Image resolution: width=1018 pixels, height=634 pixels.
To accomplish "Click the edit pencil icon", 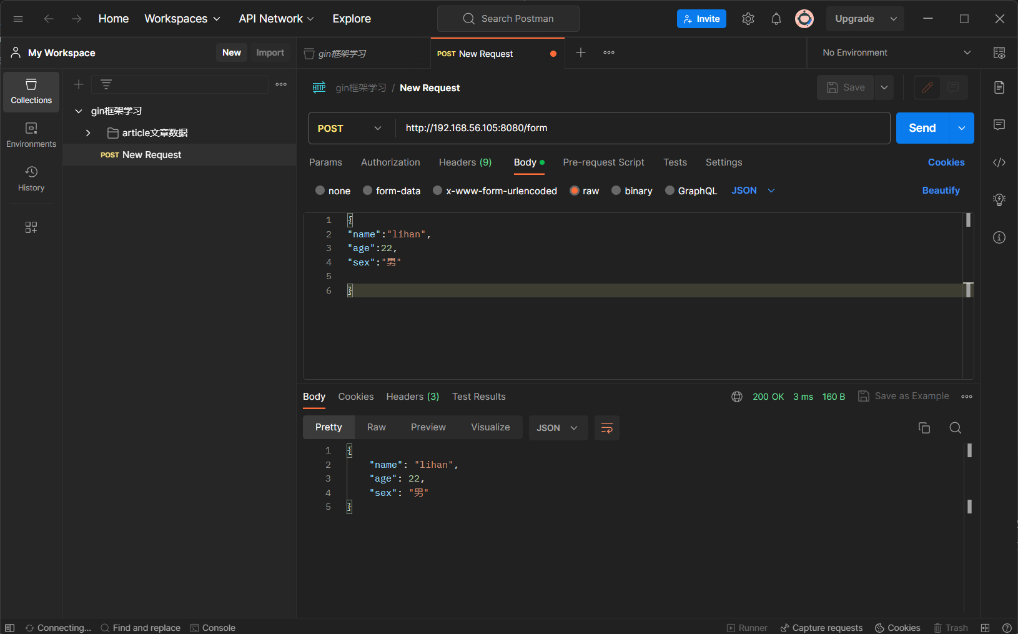I will [927, 87].
